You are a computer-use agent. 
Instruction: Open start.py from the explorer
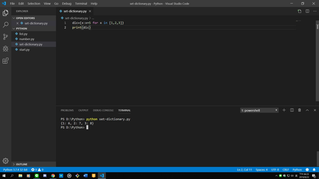[34, 49]
